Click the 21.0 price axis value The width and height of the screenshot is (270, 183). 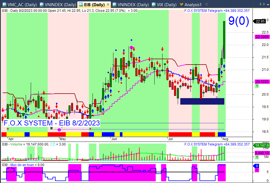coord(265,70)
